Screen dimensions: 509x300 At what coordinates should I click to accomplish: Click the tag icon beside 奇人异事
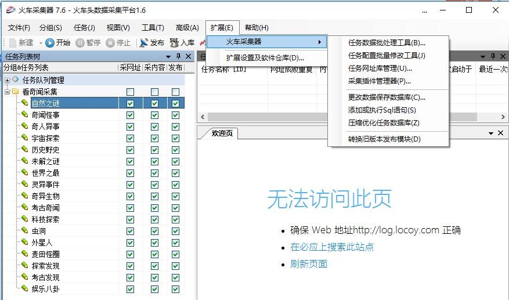click(x=25, y=126)
